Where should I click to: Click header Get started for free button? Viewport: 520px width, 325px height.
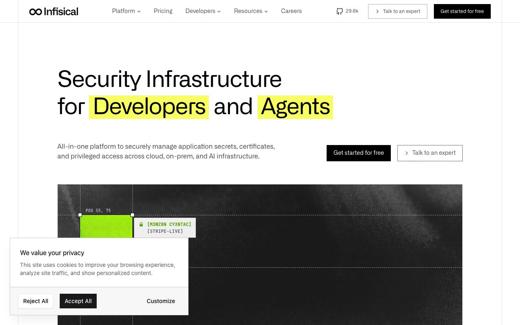click(462, 11)
